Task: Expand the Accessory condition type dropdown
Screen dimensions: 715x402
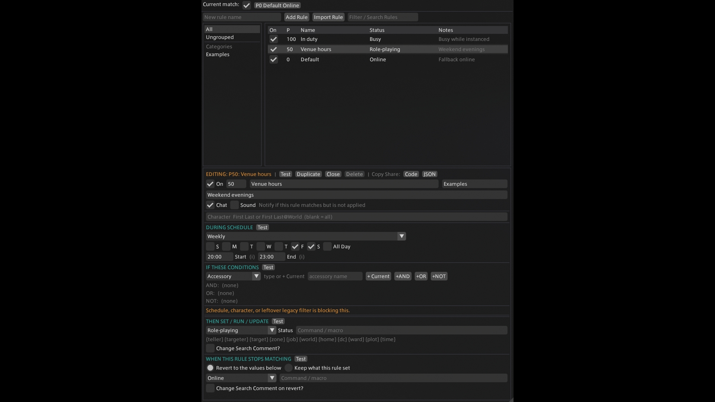Action: click(233, 276)
